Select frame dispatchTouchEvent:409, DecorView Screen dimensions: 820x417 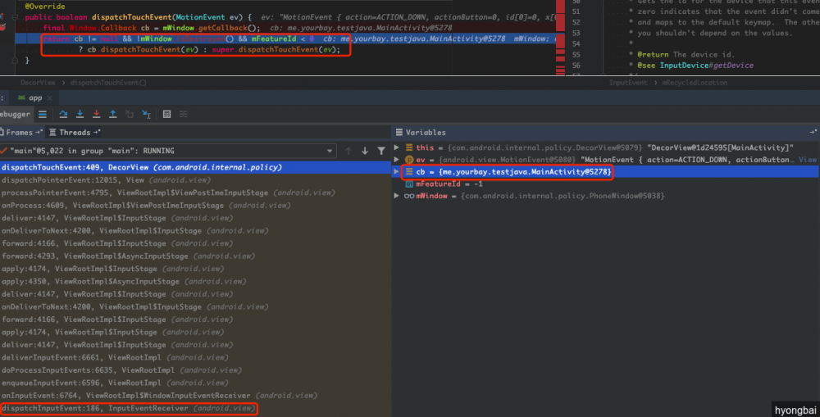[195, 167]
